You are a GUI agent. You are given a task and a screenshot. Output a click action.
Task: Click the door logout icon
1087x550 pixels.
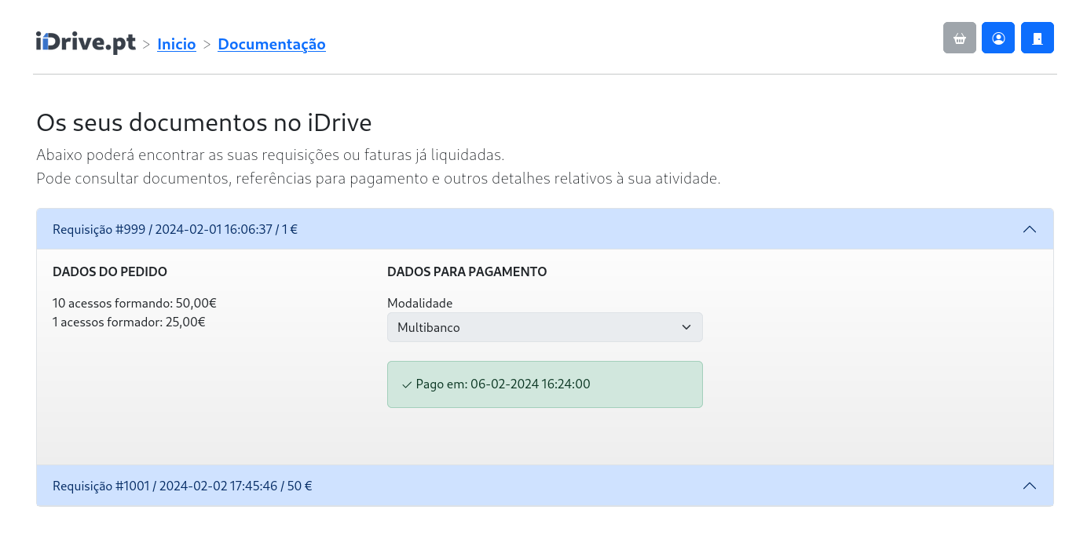[x=1037, y=38]
